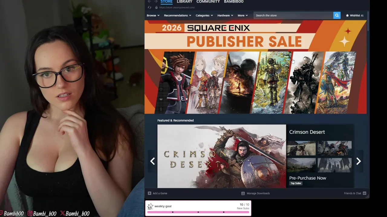Show previous featured game arrow
This screenshot has width=387, height=217.
152,161
